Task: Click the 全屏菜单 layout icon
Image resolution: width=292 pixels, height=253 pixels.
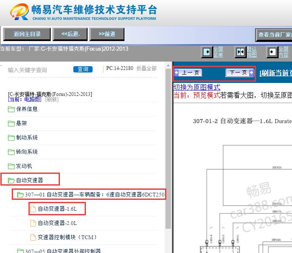Action: (207, 52)
